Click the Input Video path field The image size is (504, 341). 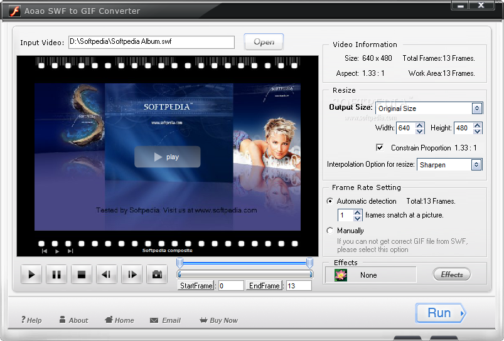click(x=151, y=42)
